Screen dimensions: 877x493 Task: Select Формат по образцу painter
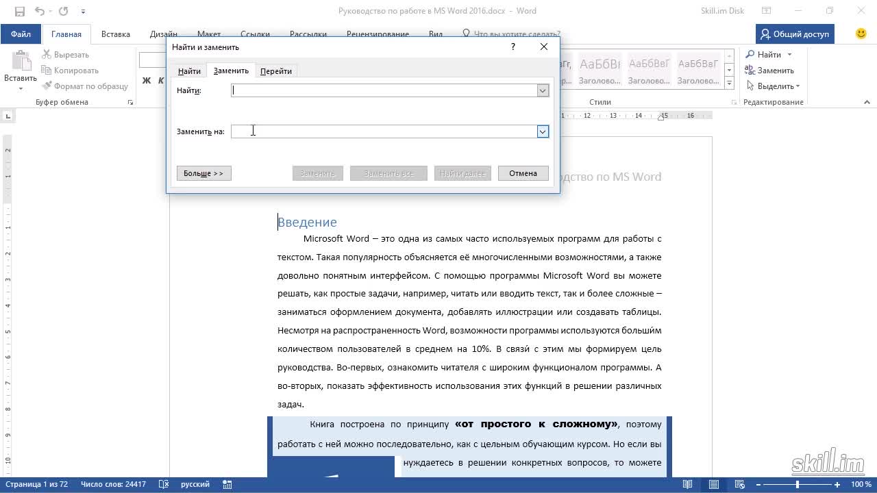coord(85,86)
